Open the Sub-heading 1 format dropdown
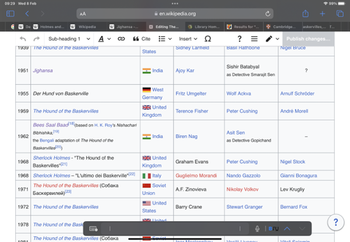This screenshot has height=242, width=350. point(69,39)
